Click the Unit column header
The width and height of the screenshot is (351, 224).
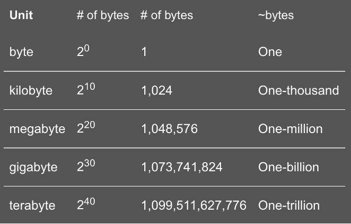21,15
